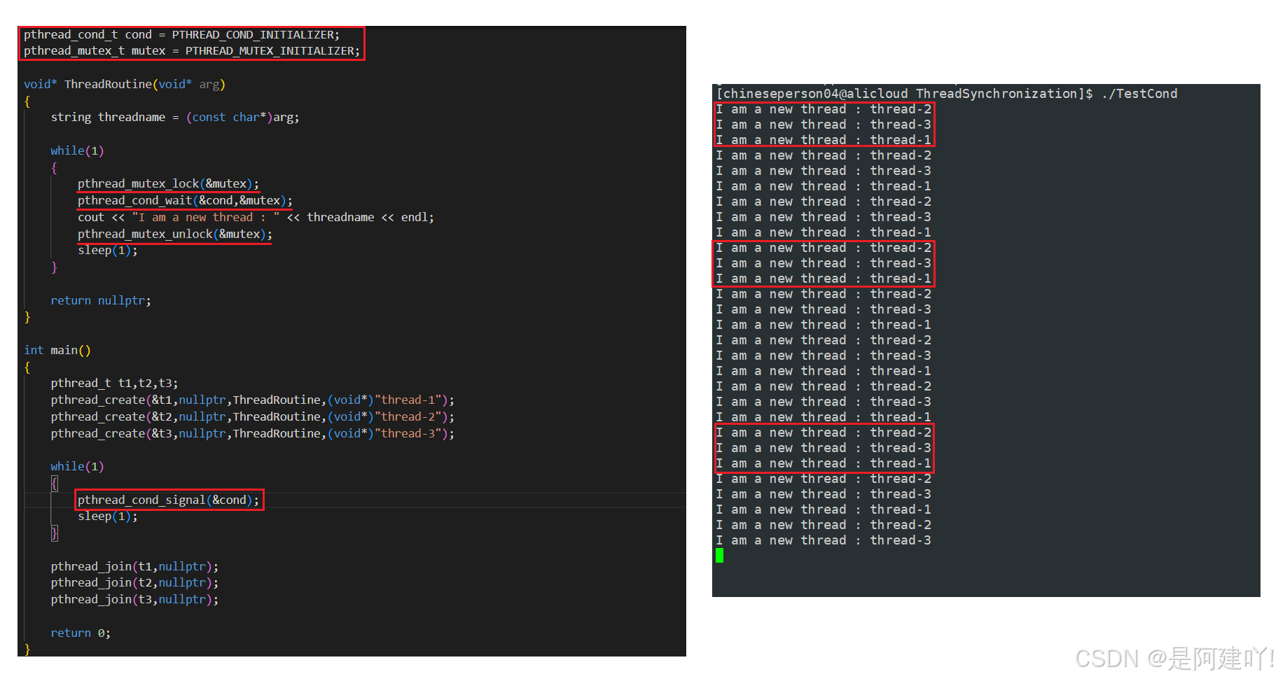Click the cout output statement line
Screen dimensions: 1278x681
(x=256, y=218)
